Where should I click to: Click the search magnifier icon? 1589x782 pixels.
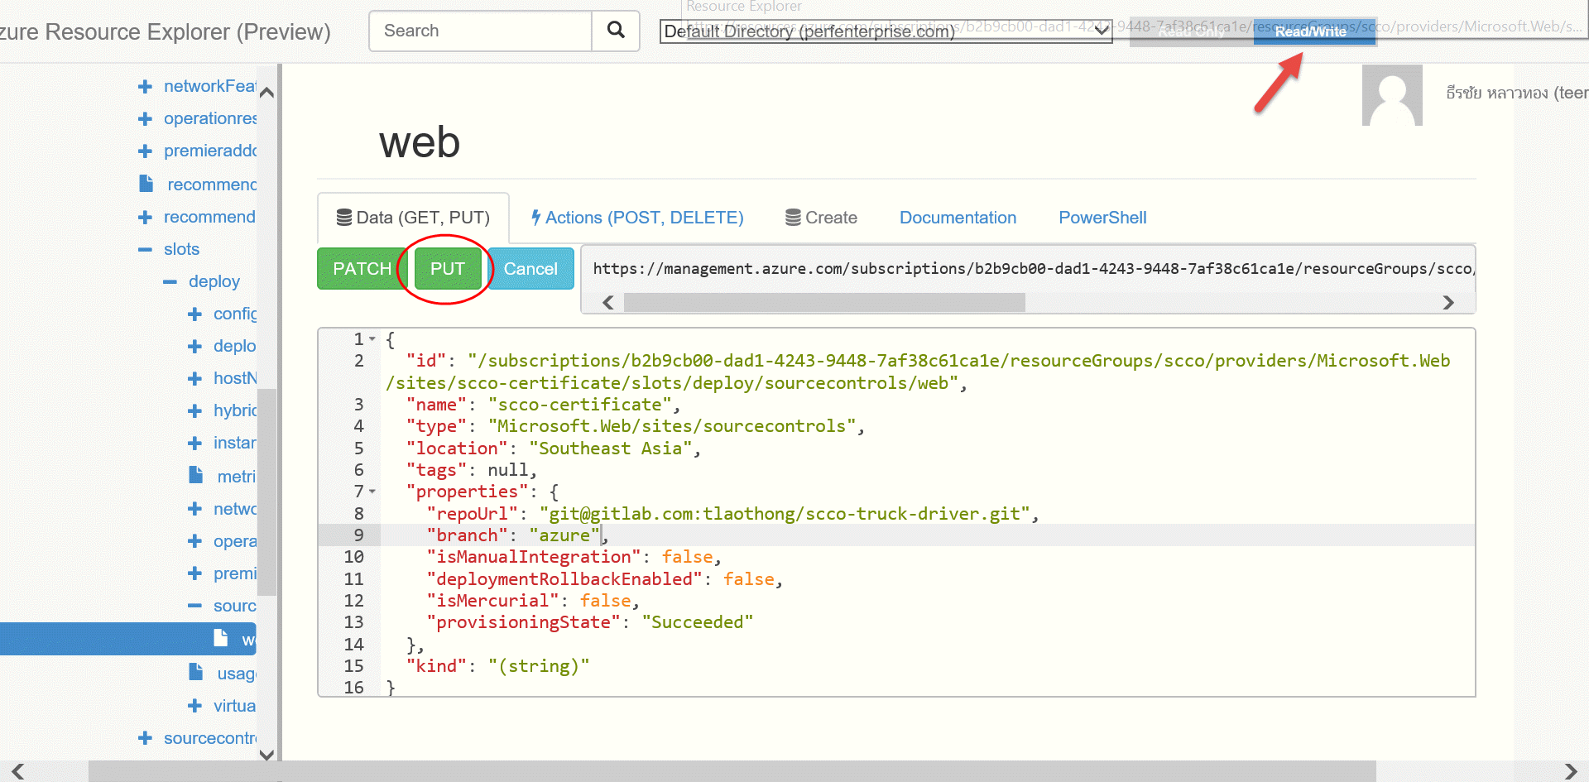coord(615,31)
